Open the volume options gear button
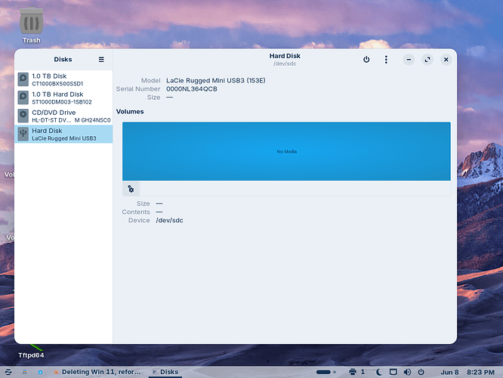 pyautogui.click(x=131, y=189)
